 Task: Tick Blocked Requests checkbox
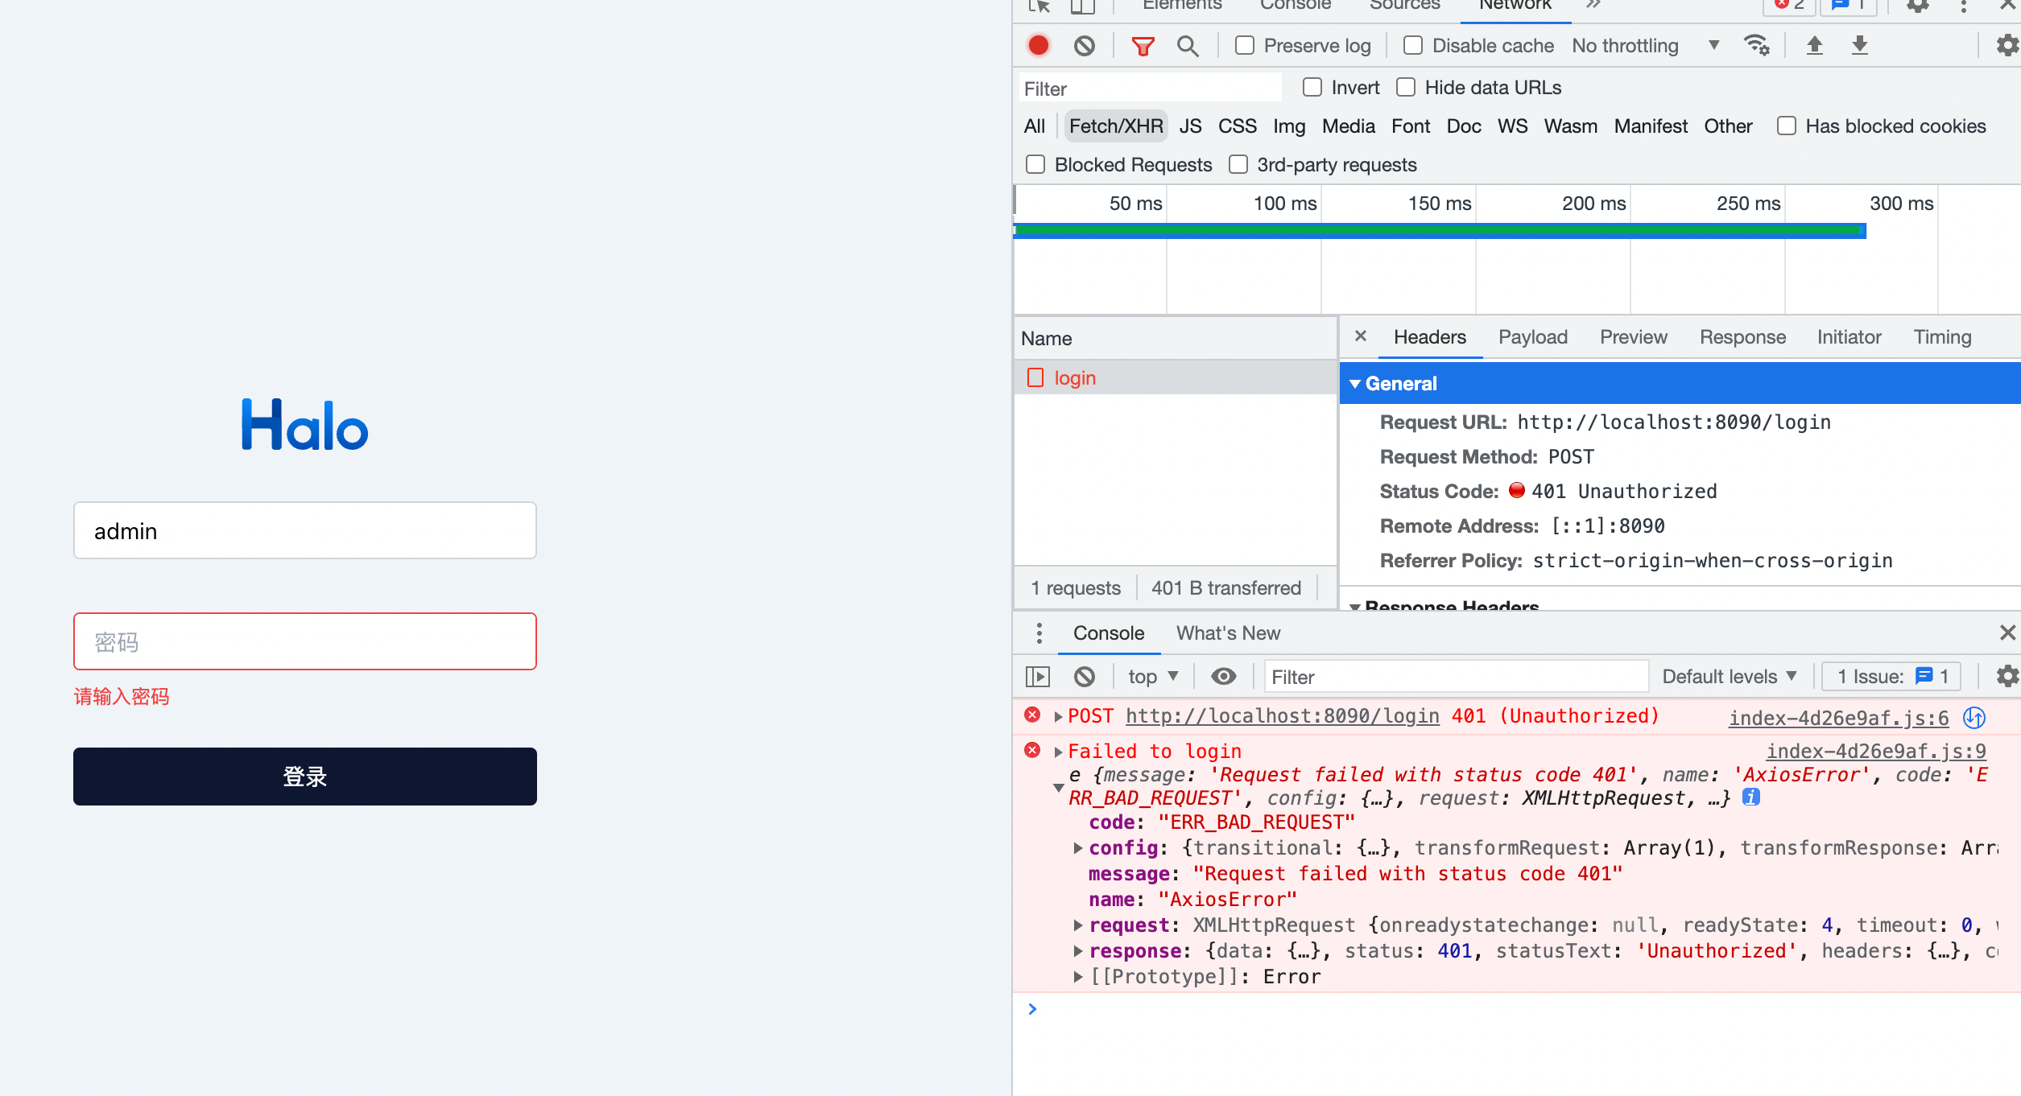pyautogui.click(x=1035, y=165)
